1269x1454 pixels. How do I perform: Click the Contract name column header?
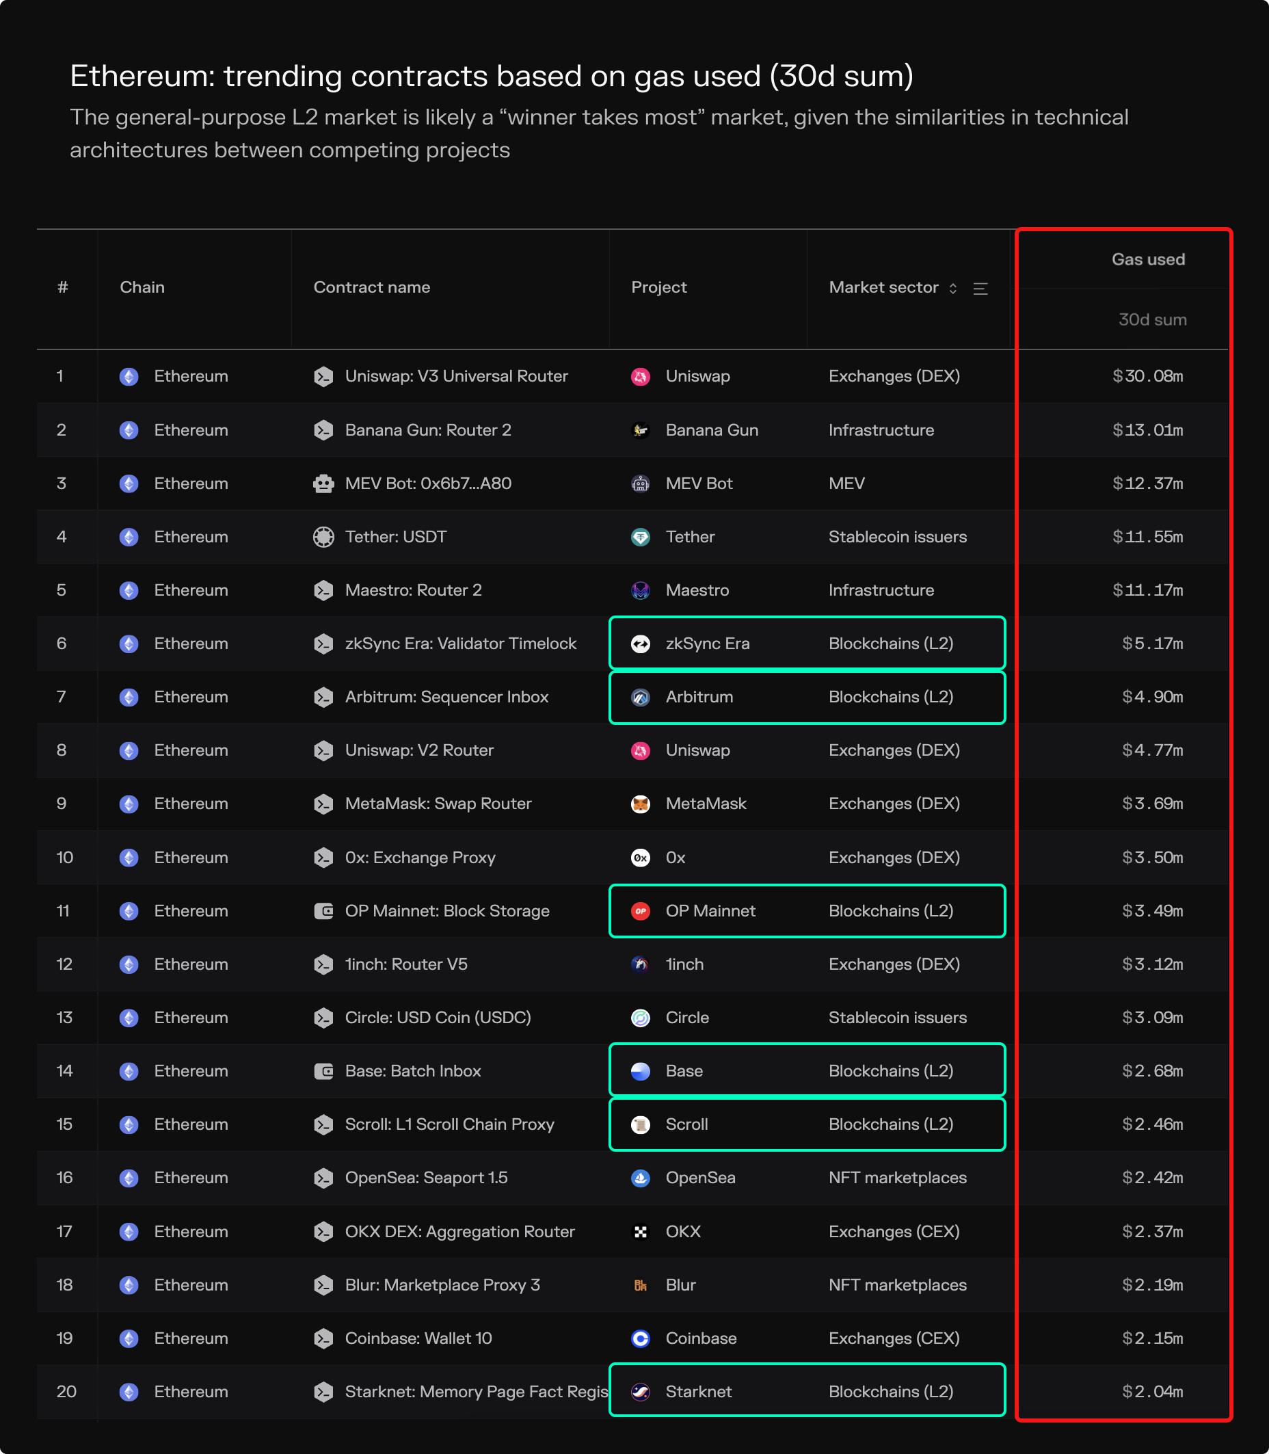coord(372,287)
